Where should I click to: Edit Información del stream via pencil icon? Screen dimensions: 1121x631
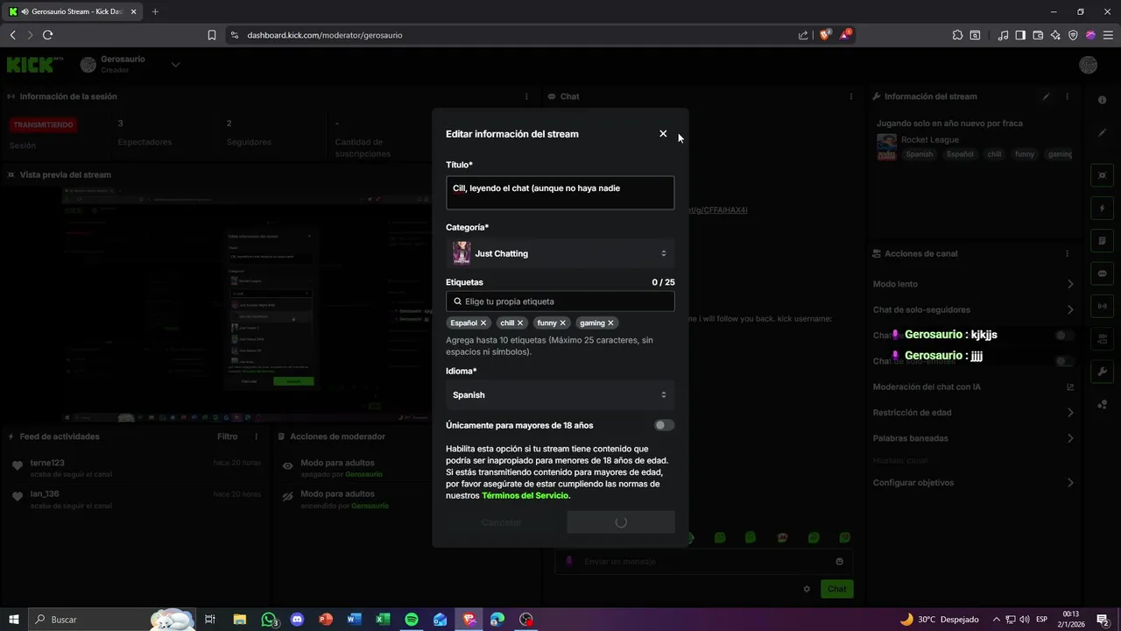pos(1046,96)
